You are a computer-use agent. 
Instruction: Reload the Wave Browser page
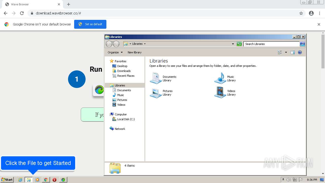tap(22, 13)
